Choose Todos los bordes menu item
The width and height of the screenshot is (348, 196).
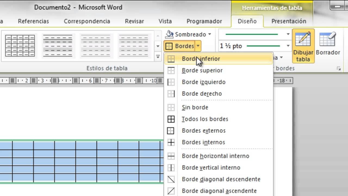click(x=219, y=119)
